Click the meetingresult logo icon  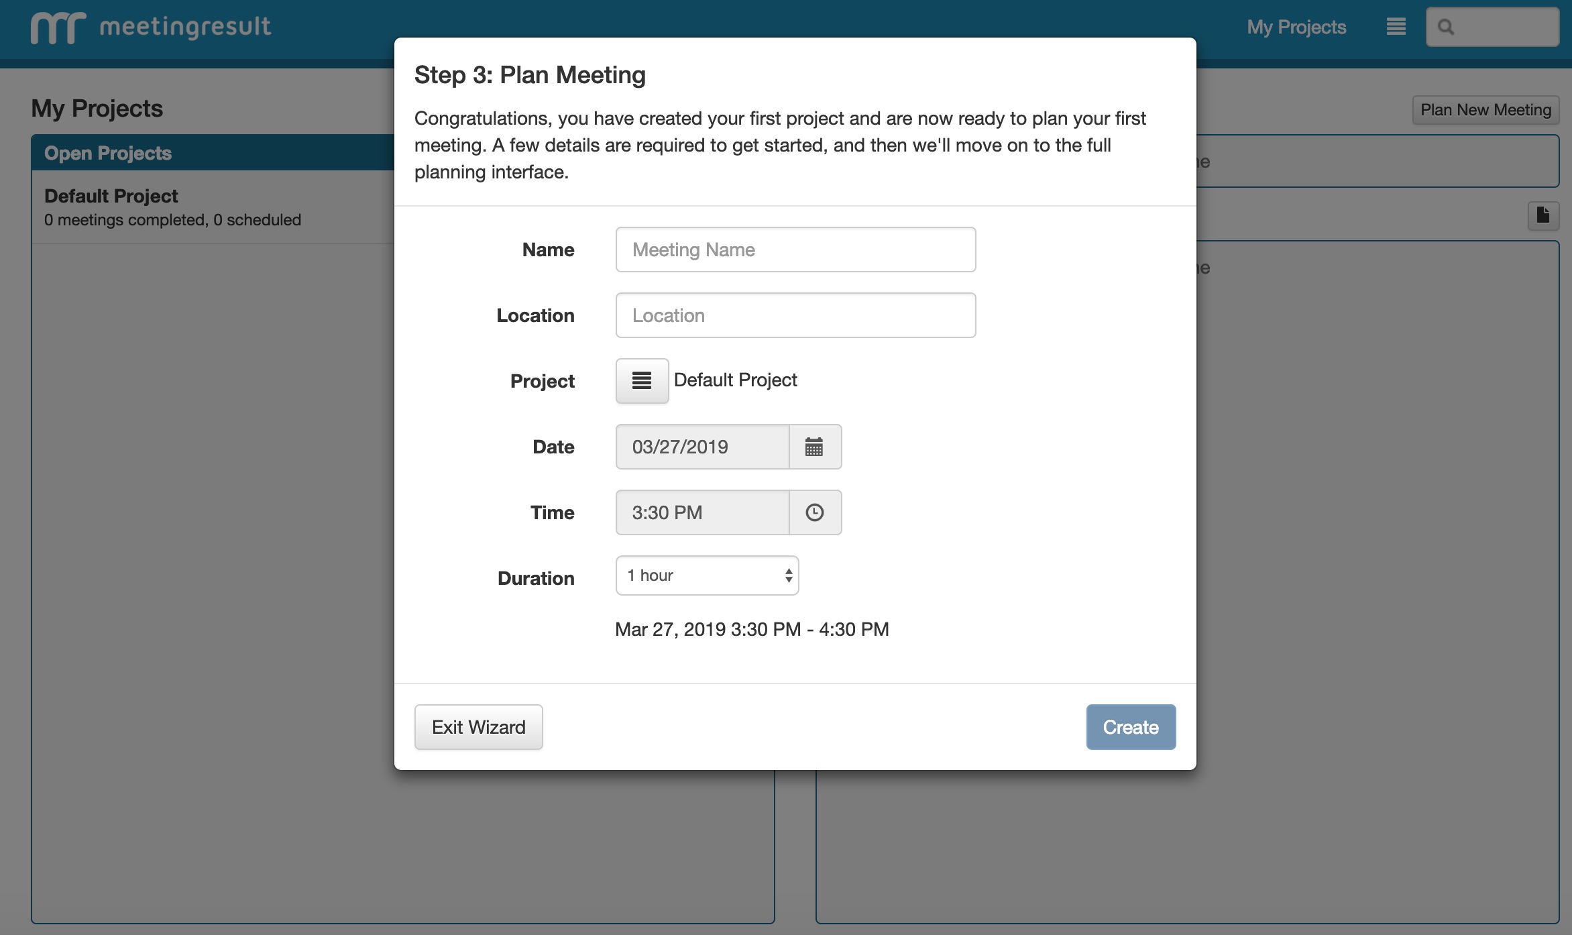coord(58,27)
